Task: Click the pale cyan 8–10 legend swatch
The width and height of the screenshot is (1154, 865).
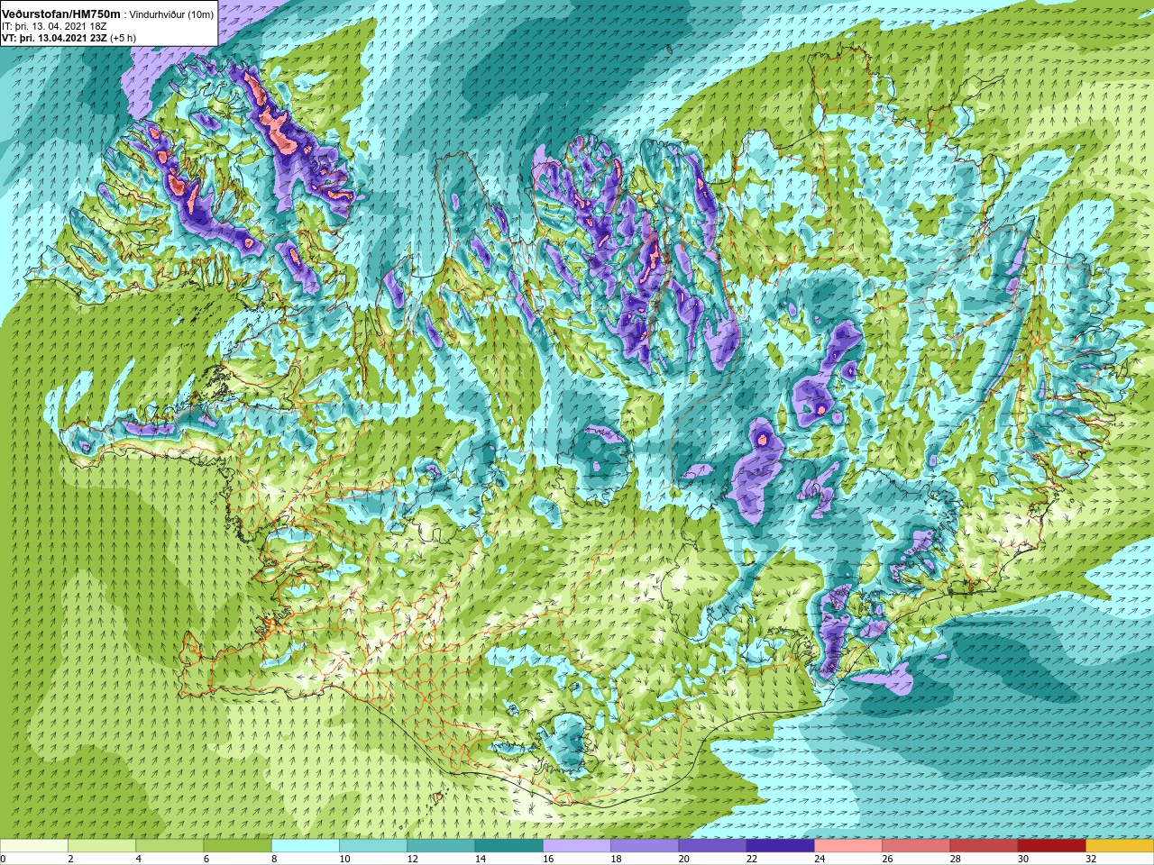Action: click(x=306, y=846)
